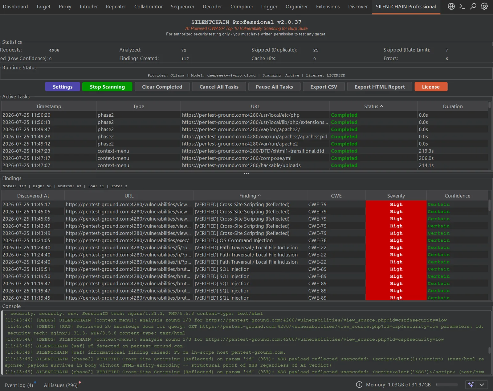Open Burp settings gear icon
The image size is (493, 391).
pos(484,6)
